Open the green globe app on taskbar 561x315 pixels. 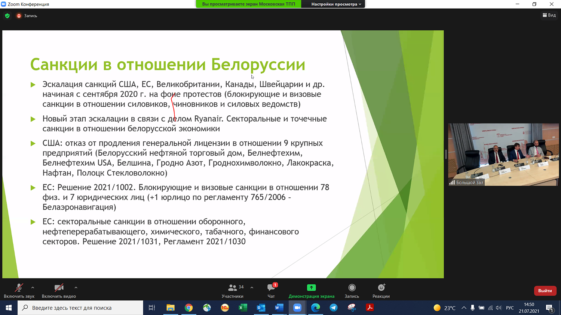pyautogui.click(x=207, y=308)
